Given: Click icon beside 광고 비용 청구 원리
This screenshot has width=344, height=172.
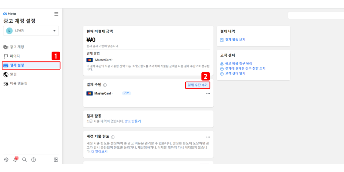Looking at the screenshot, I should coord(222,64).
